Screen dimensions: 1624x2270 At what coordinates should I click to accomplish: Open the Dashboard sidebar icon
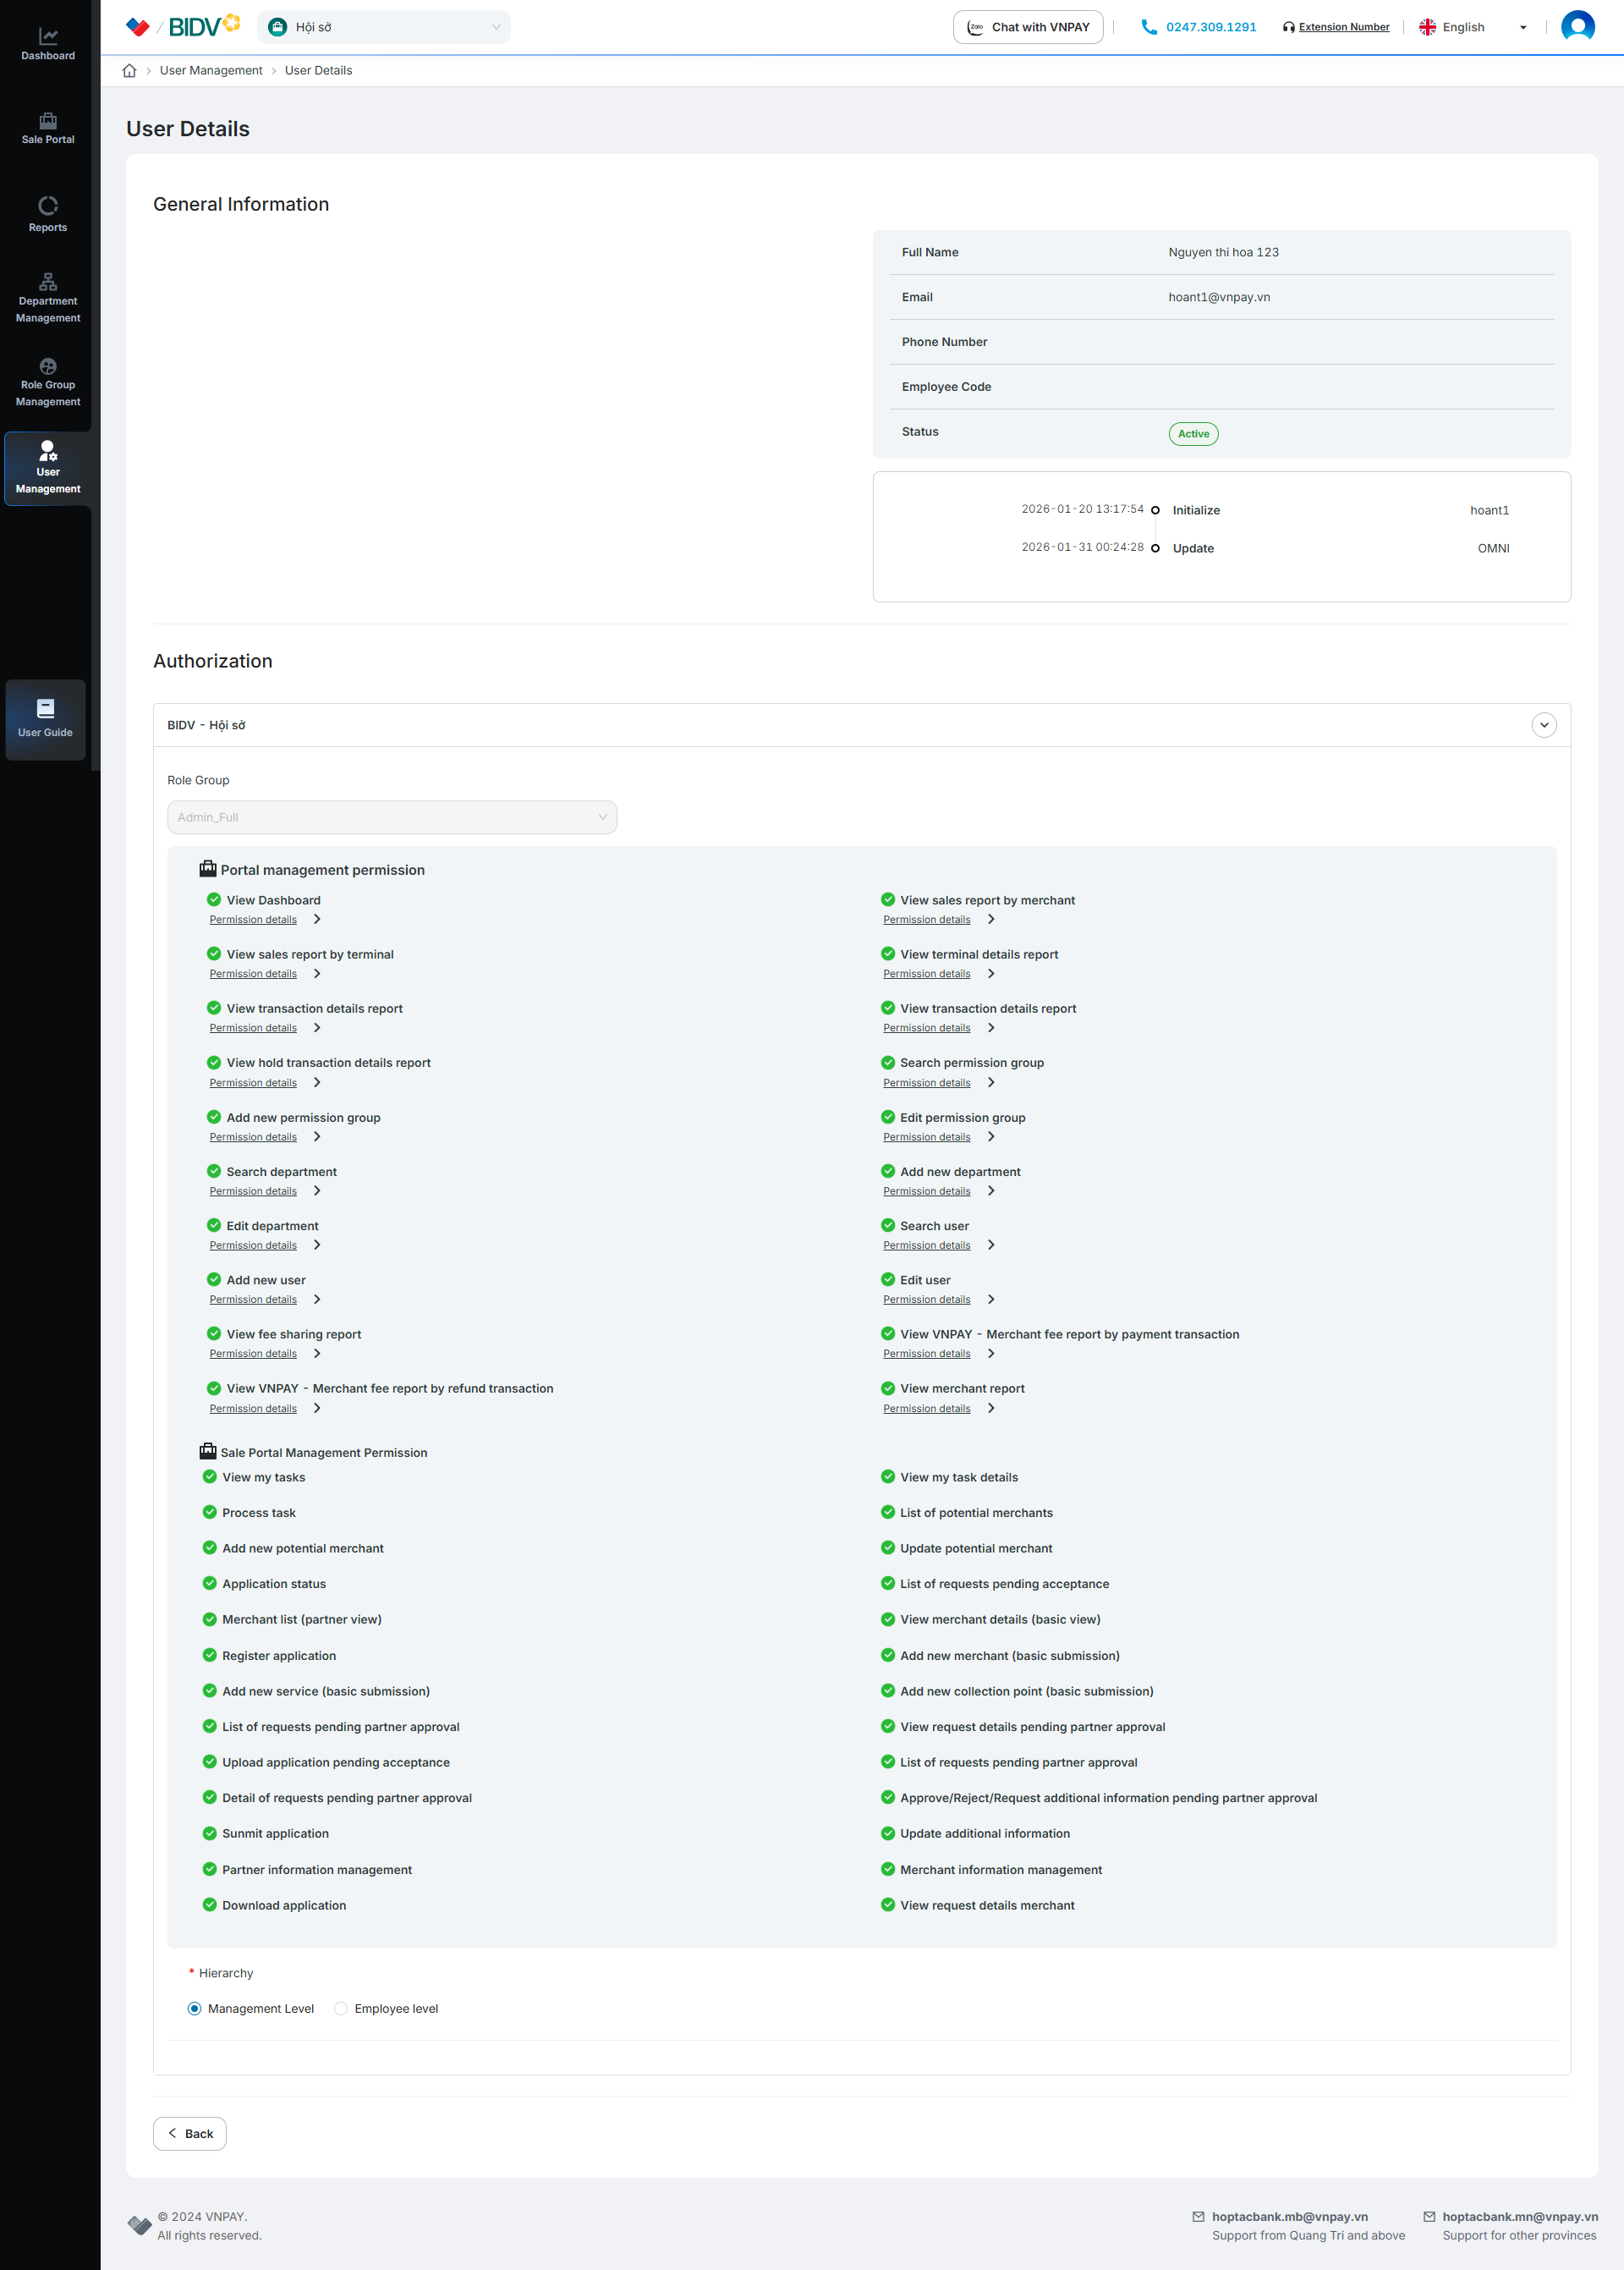48,37
